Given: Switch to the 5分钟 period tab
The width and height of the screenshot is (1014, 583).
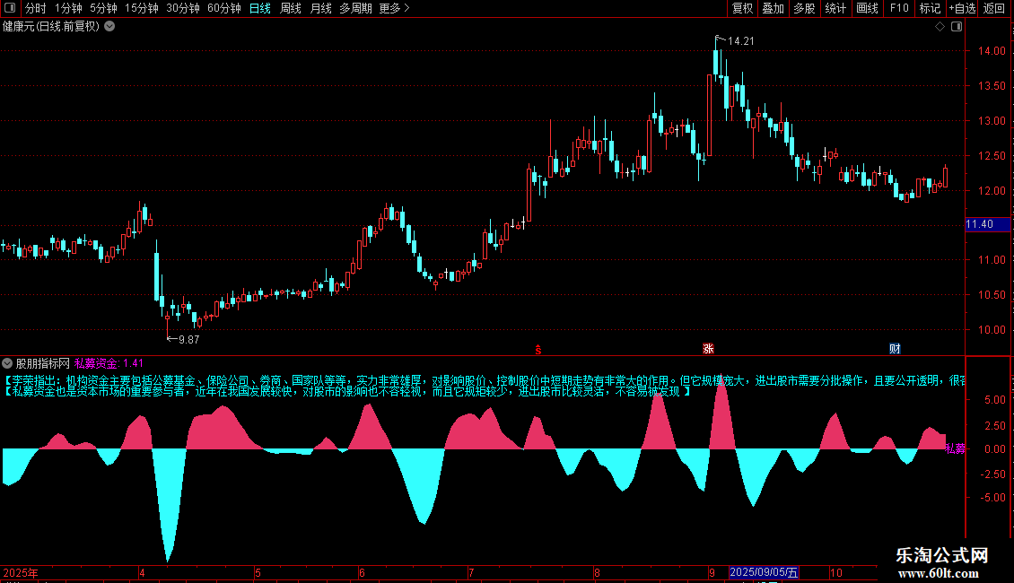Looking at the screenshot, I should (x=103, y=8).
